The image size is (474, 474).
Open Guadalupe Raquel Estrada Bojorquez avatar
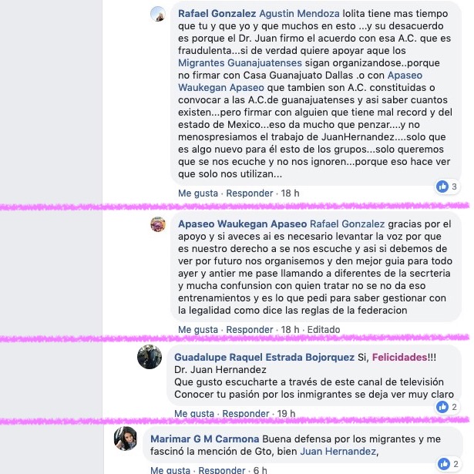[150, 357]
